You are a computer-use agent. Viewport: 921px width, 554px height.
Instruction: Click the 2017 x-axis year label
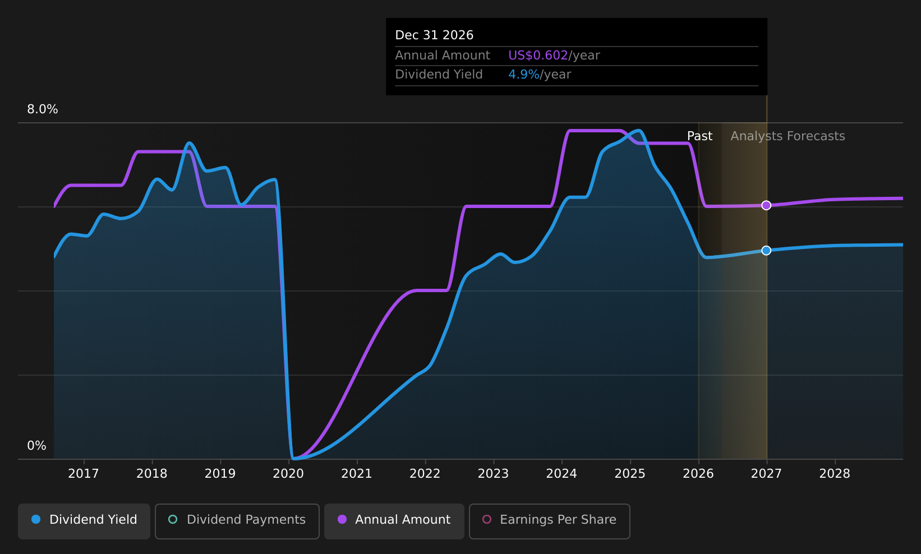point(84,474)
